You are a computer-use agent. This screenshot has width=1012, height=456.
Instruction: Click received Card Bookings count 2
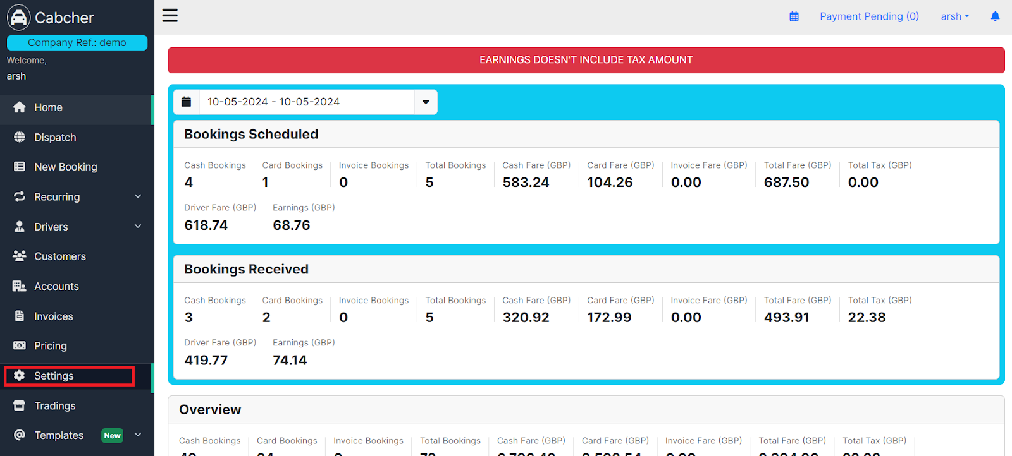tap(266, 317)
